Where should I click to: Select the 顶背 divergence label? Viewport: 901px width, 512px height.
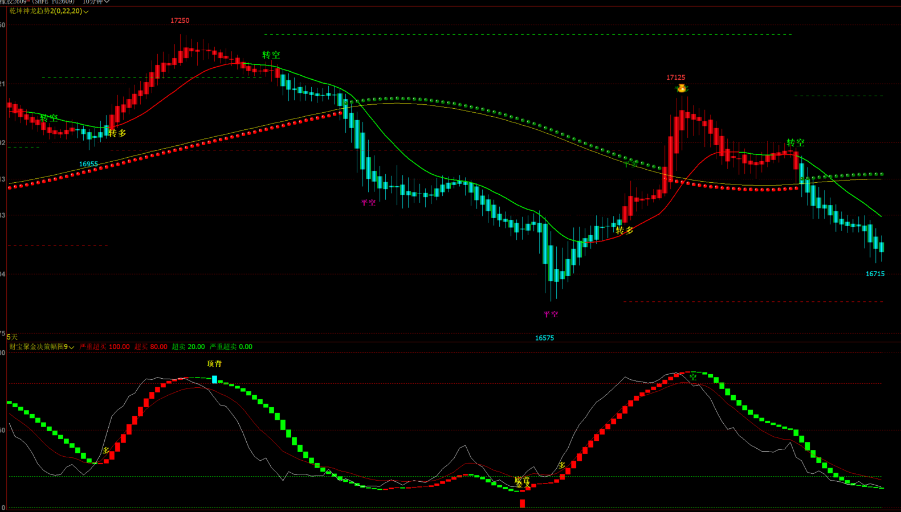click(x=214, y=363)
